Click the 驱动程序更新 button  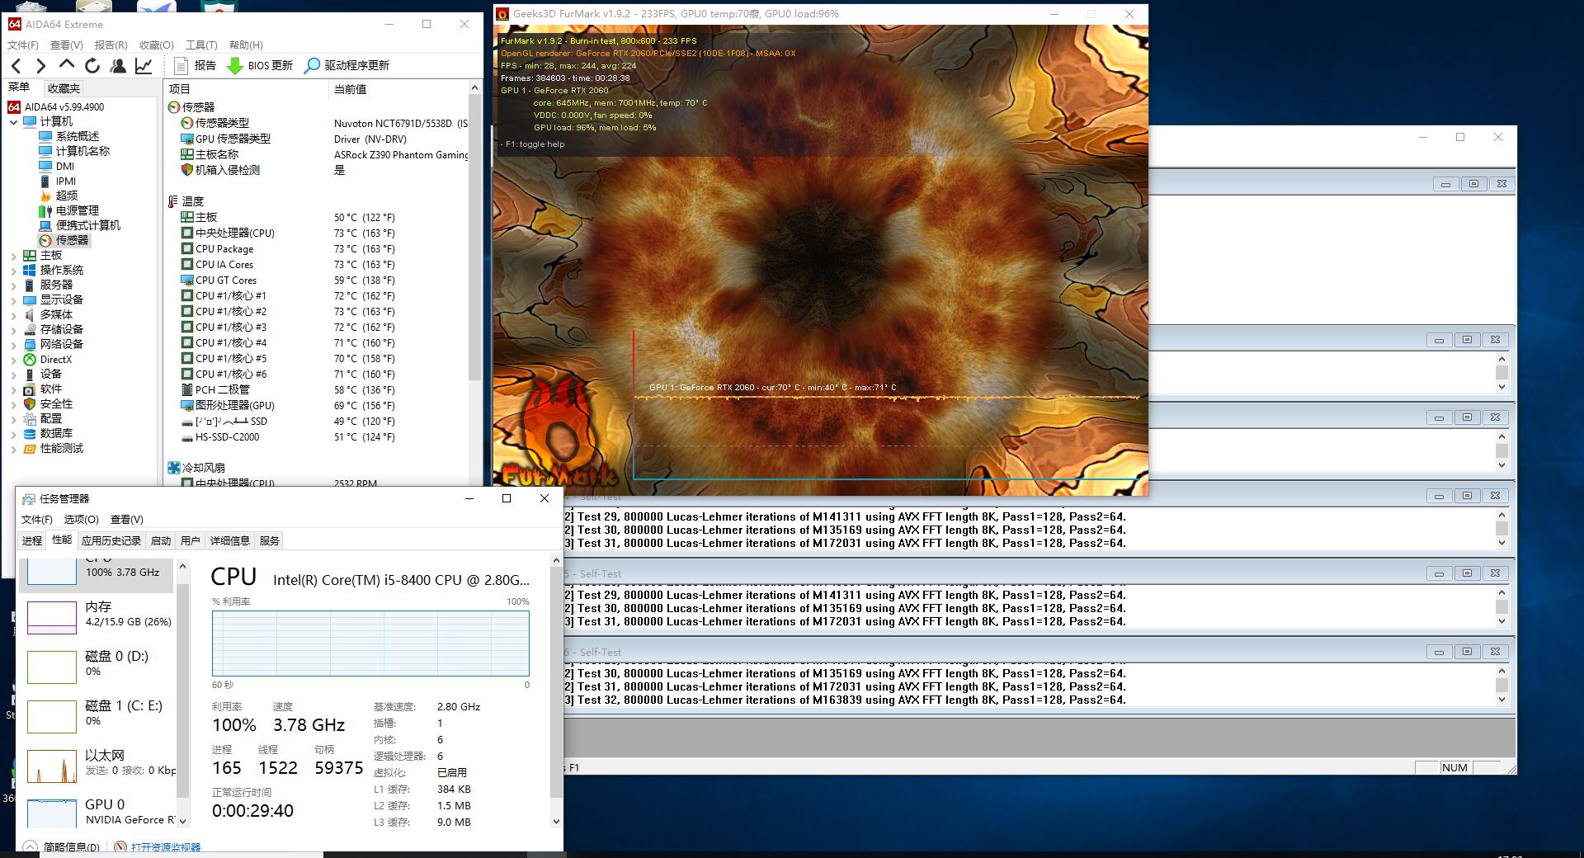click(x=346, y=65)
